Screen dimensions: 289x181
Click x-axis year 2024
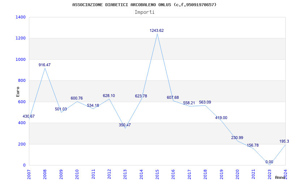[285, 174]
